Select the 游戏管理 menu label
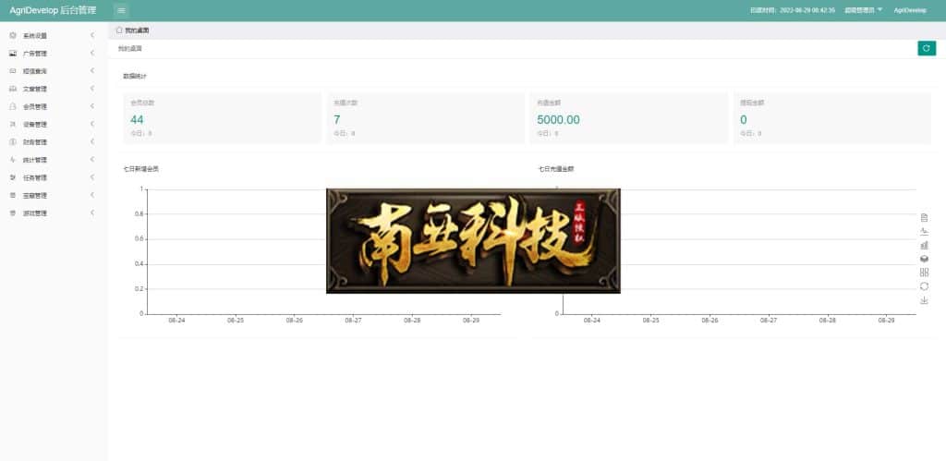 click(35, 213)
